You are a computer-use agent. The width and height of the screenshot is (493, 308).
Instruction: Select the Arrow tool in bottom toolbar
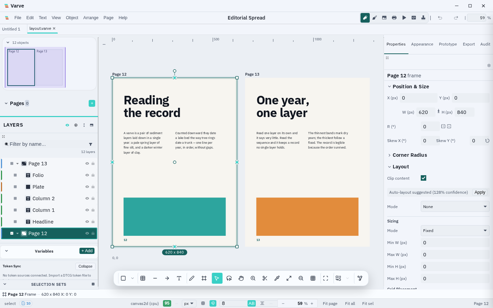click(167, 278)
